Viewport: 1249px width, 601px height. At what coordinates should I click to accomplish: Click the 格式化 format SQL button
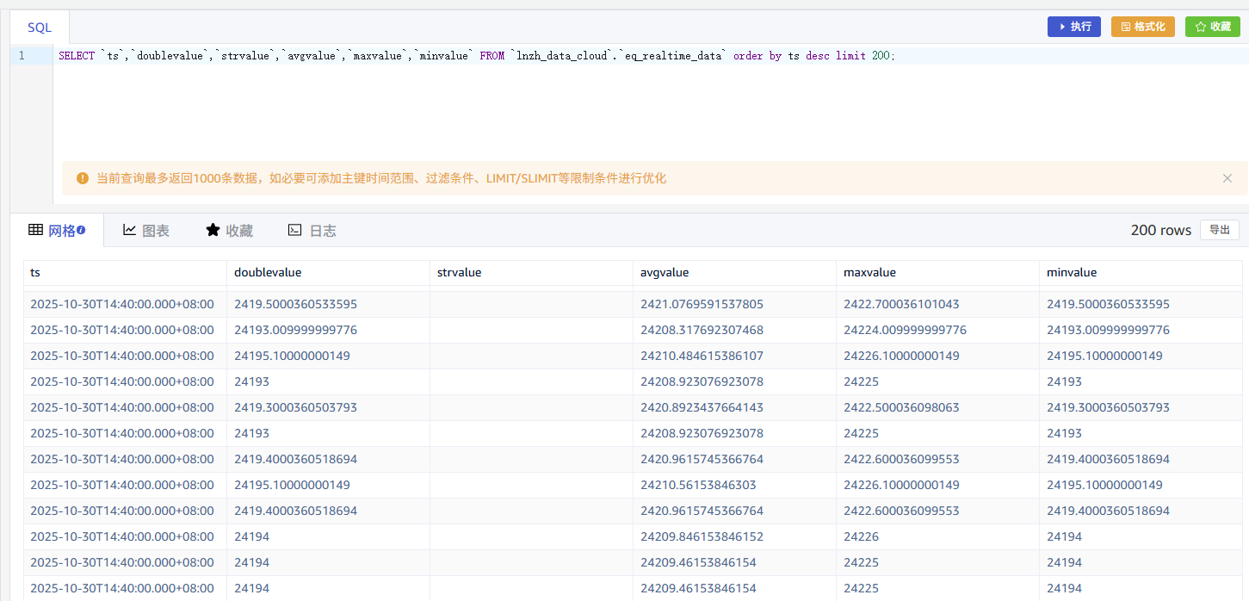[x=1142, y=27]
